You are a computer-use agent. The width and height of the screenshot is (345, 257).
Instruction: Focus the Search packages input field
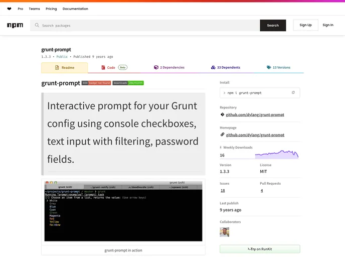[x=145, y=25]
